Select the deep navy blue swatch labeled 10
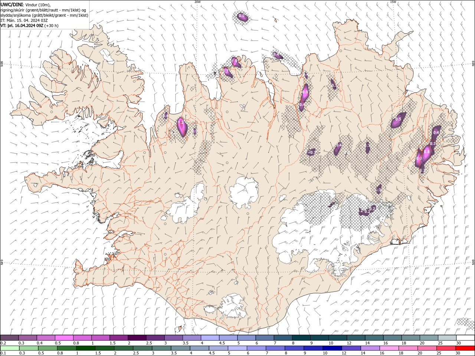This screenshot has width=475, height=356. click(x=332, y=348)
